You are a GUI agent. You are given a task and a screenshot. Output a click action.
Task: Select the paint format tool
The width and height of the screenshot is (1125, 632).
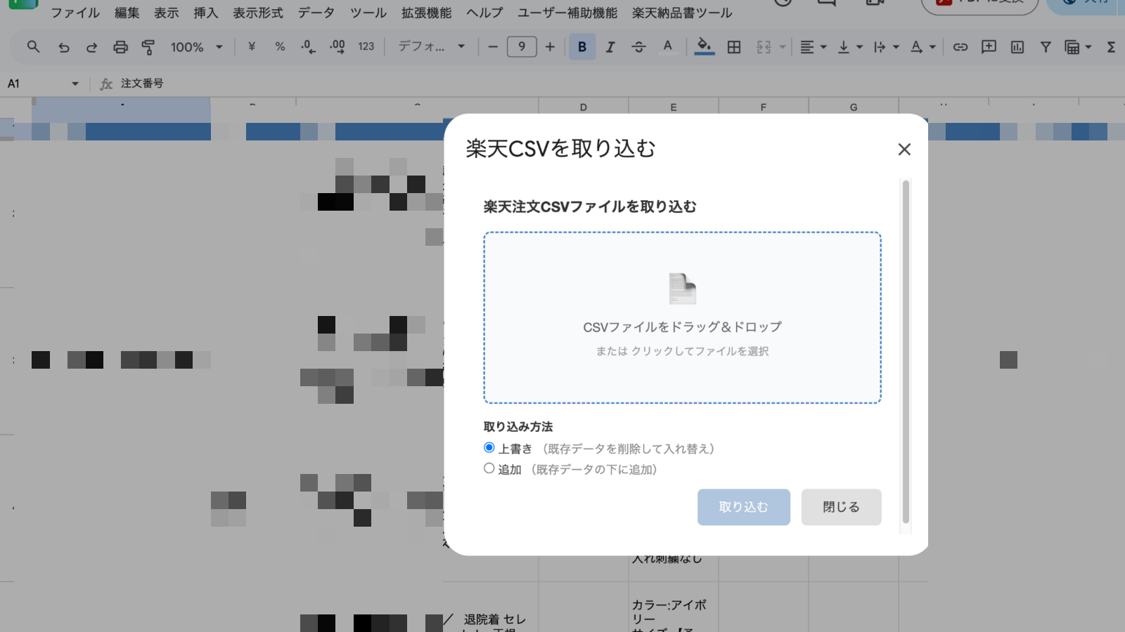click(x=148, y=47)
